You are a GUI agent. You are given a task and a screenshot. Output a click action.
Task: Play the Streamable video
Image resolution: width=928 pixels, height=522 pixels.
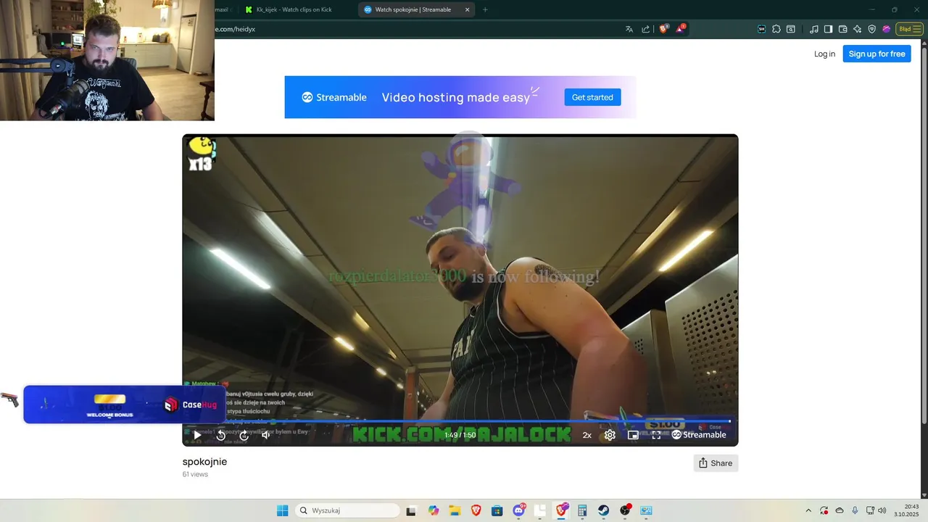[196, 435]
